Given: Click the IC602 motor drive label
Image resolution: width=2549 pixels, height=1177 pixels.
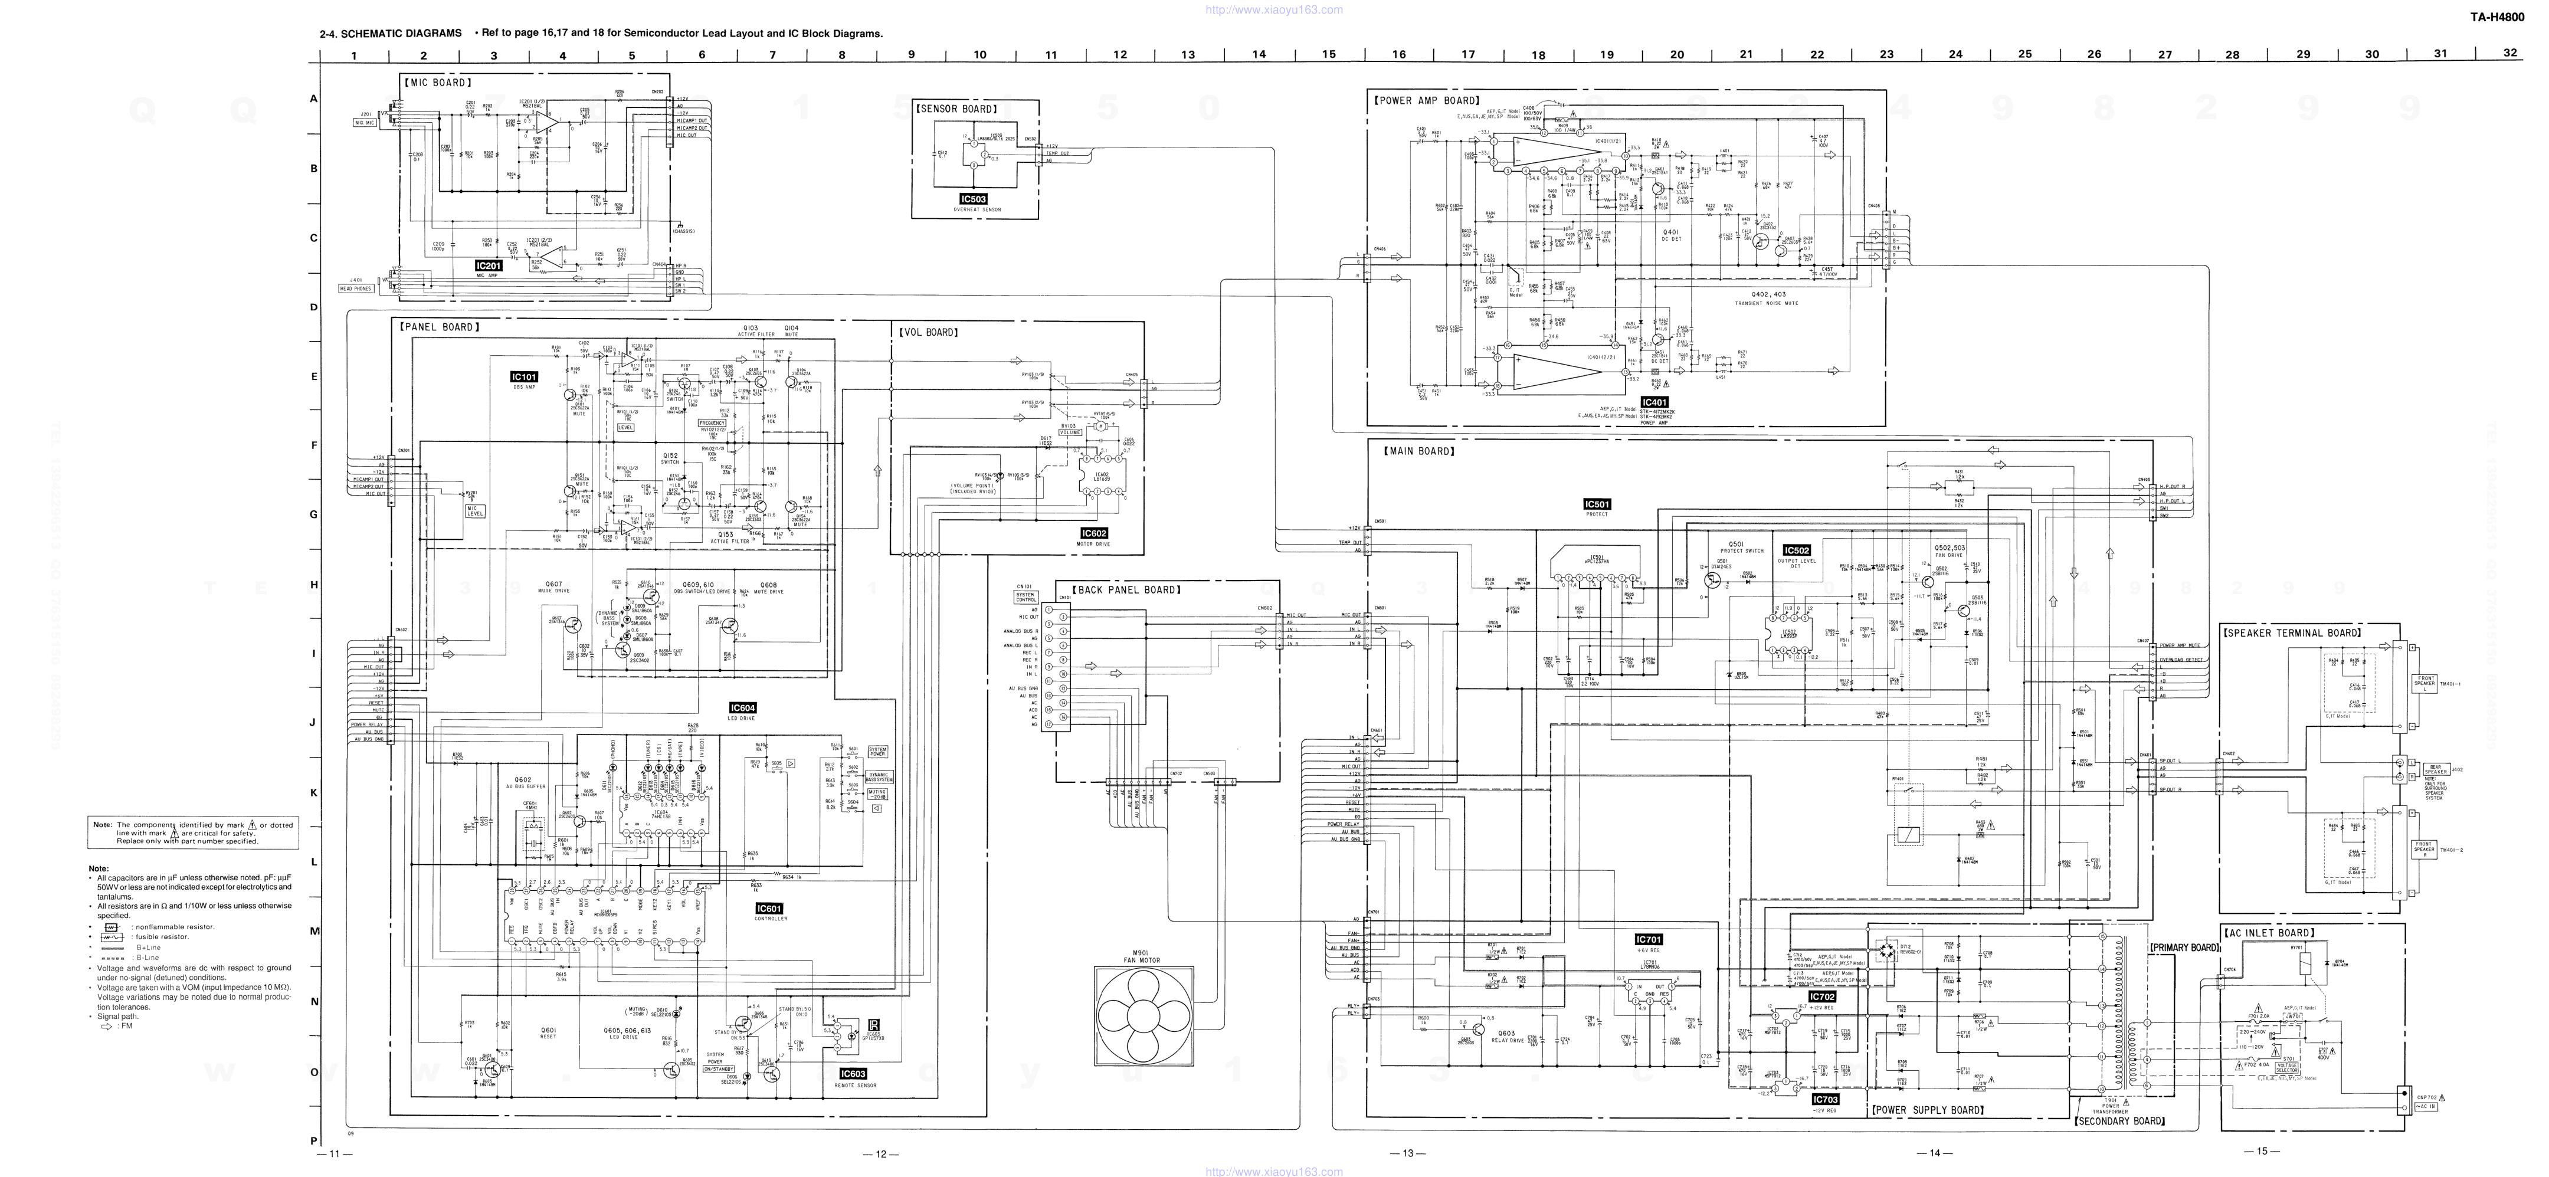Looking at the screenshot, I should tap(1093, 533).
